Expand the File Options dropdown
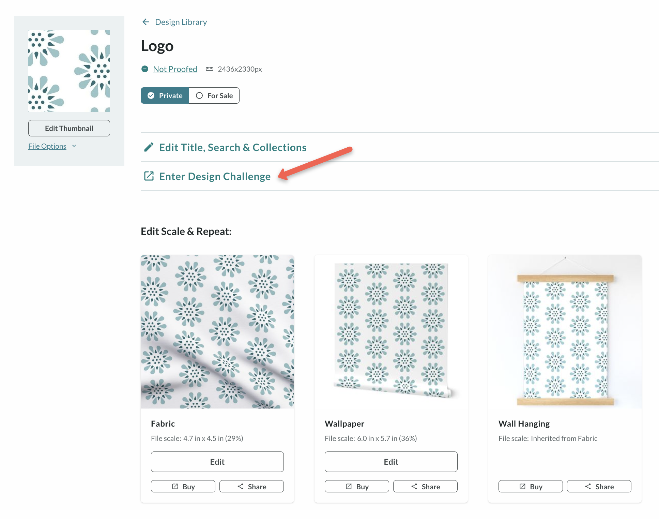Screen dimensions: 659x519 point(52,146)
